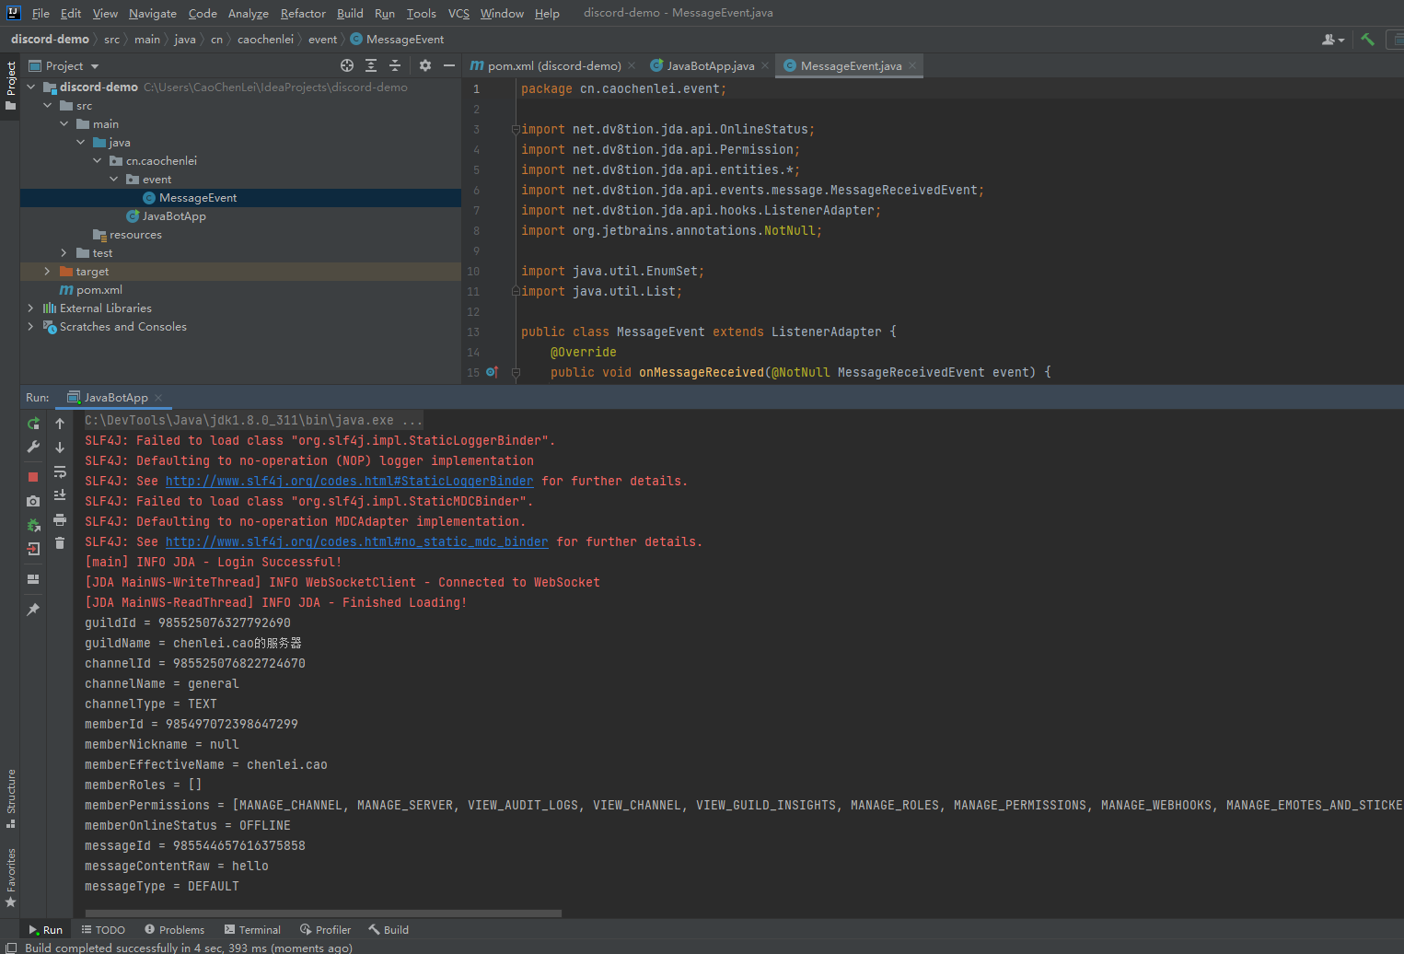Open the Build tool window
Screen dimensions: 1404x954
(x=389, y=930)
